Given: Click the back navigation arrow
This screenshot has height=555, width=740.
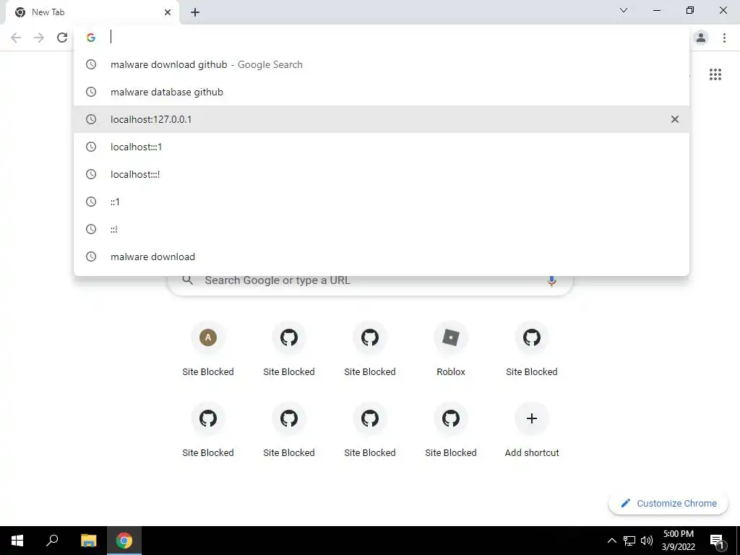Looking at the screenshot, I should tap(16, 38).
